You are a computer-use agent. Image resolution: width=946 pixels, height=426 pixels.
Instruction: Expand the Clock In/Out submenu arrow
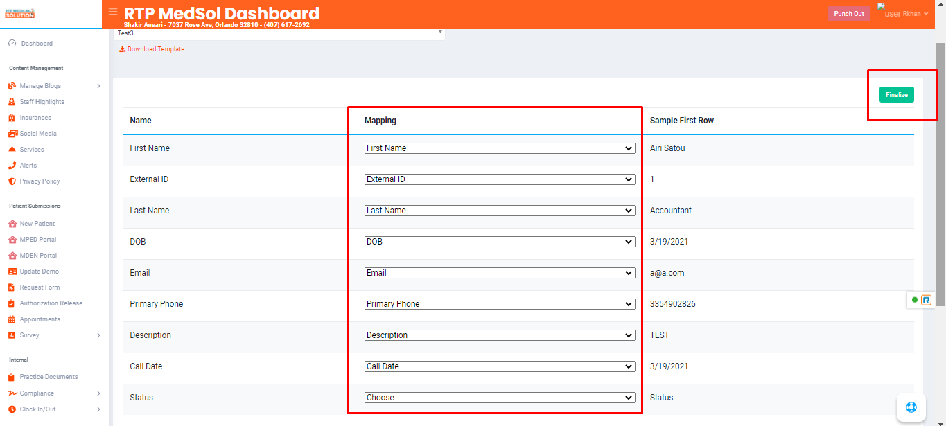(98, 409)
